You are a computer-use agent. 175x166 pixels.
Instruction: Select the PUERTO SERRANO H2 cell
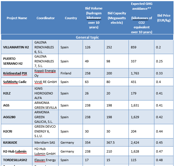tap(13, 61)
